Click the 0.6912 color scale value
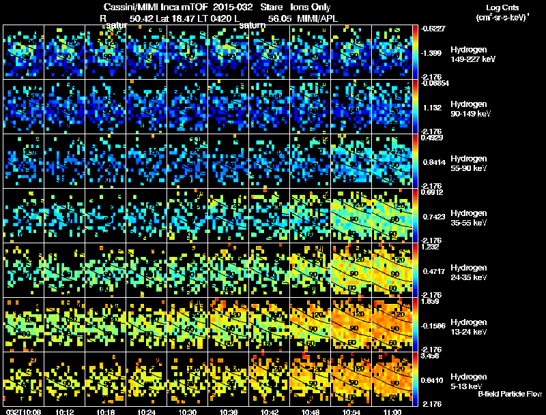Viewport: 546px width, 415px height. pos(432,192)
